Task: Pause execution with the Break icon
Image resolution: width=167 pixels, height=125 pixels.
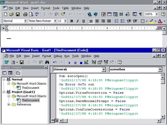Action: coord(75,63)
